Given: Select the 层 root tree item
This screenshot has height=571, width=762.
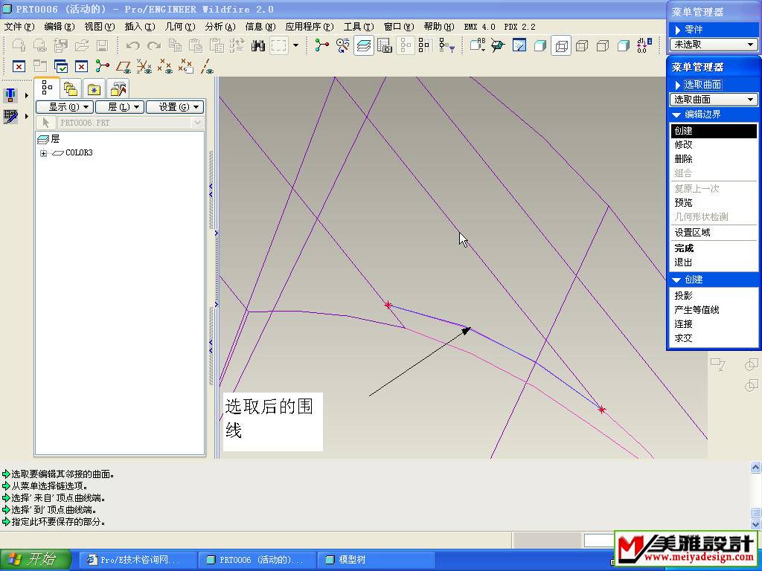Looking at the screenshot, I should click(x=48, y=139).
